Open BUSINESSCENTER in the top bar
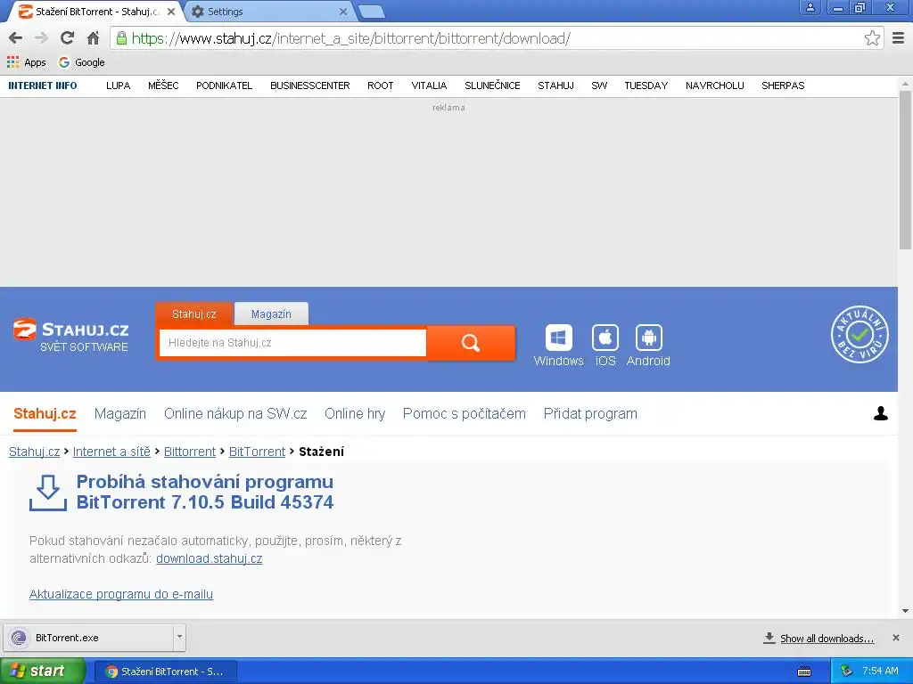This screenshot has height=684, width=913. point(309,85)
